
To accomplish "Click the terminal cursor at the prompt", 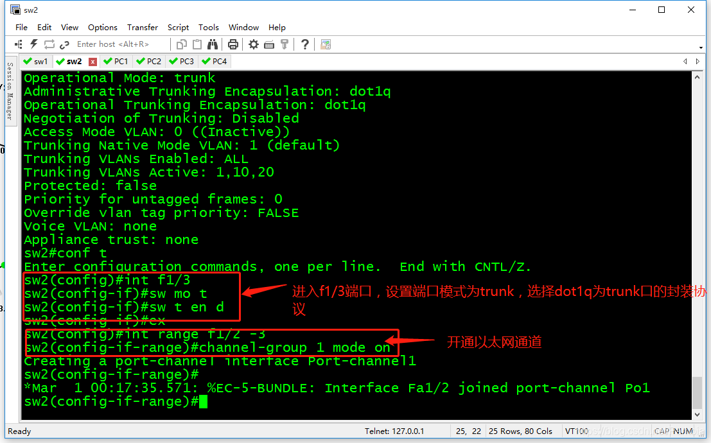I will click(203, 402).
